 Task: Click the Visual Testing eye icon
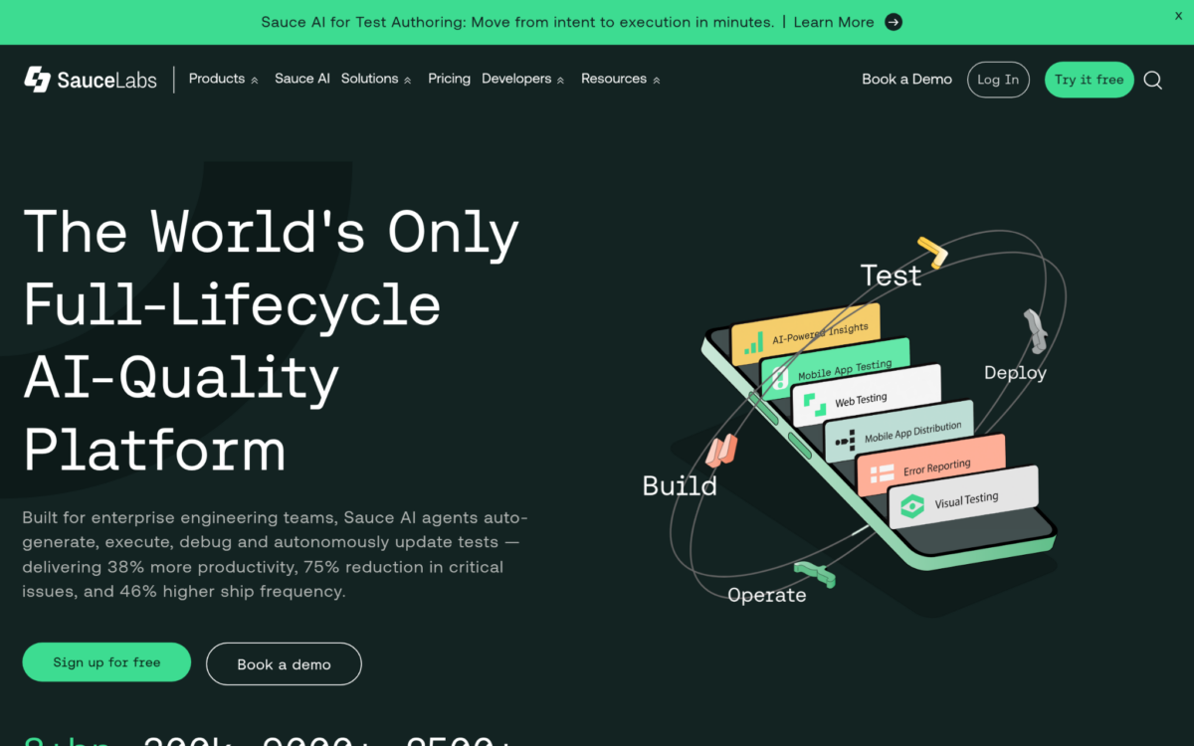click(912, 507)
